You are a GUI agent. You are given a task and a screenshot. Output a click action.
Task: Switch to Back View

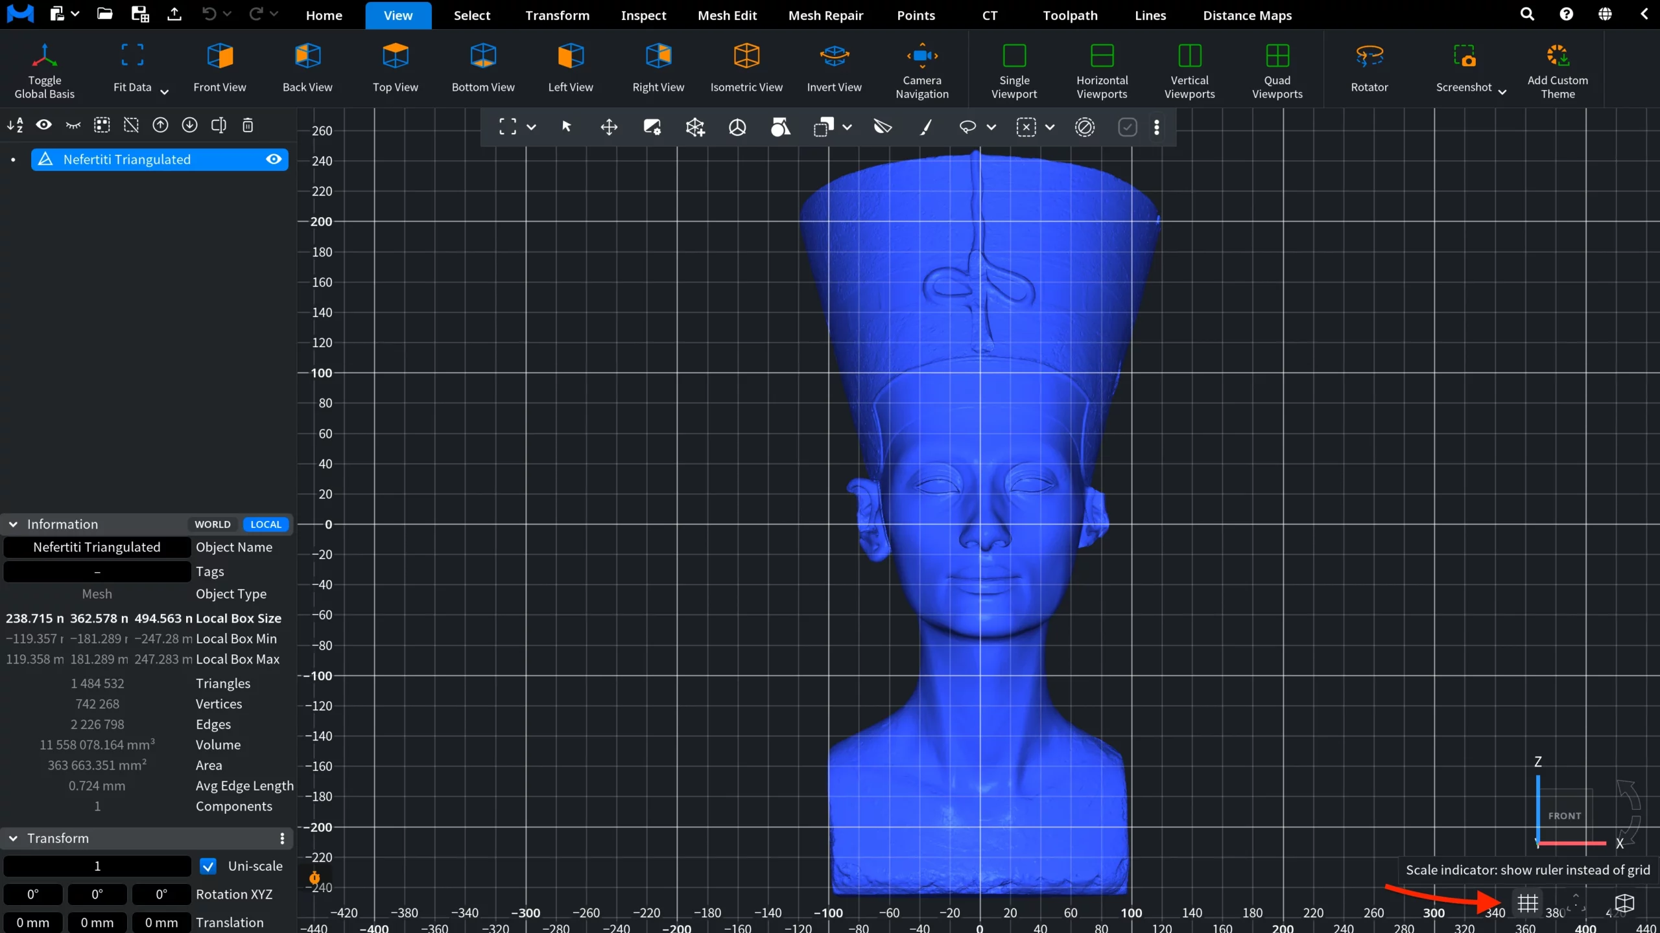pos(307,56)
